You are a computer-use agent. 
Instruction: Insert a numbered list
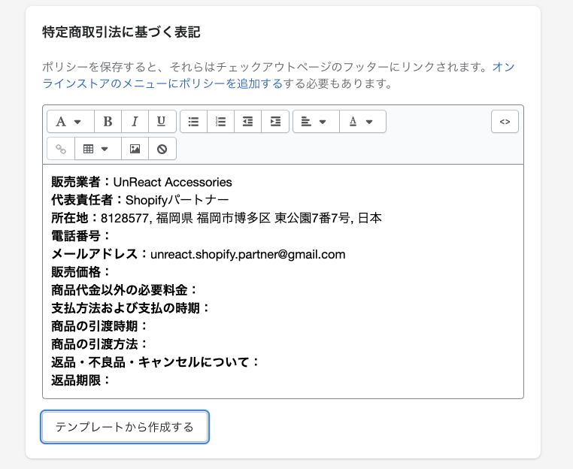click(221, 121)
